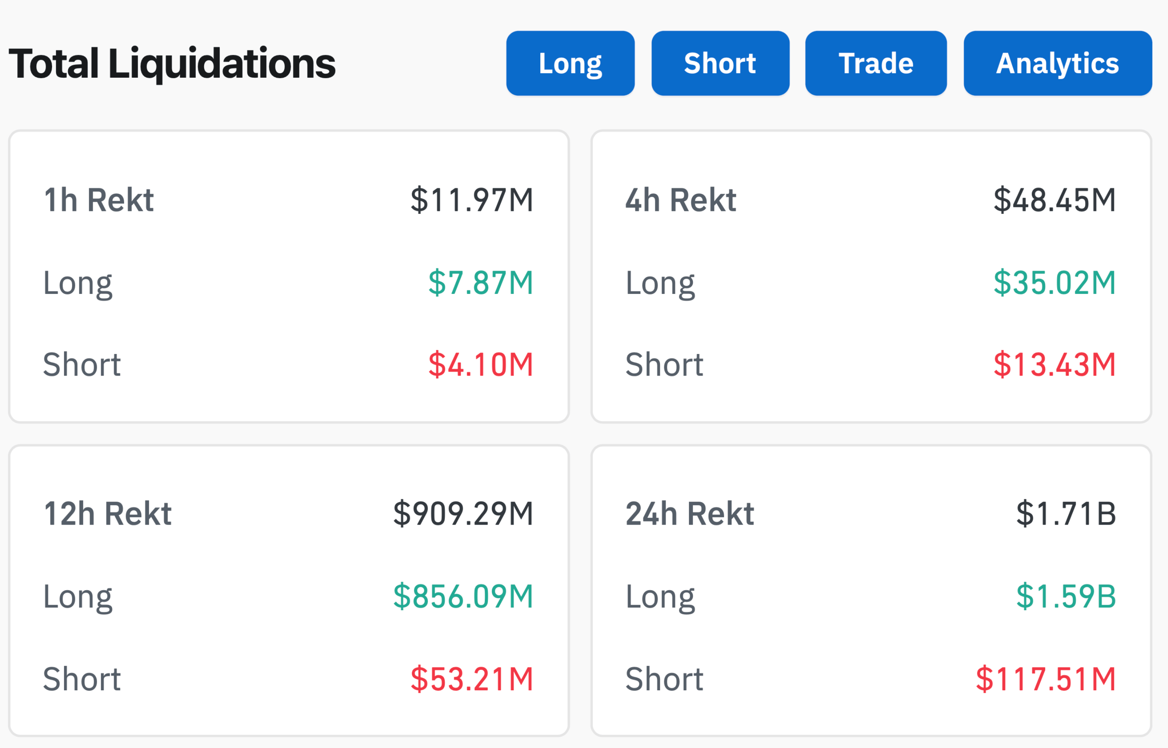
Task: Open the Trade button
Action: (875, 63)
